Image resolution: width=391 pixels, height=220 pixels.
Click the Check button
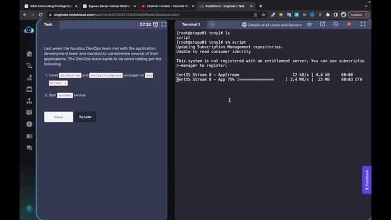click(x=59, y=117)
